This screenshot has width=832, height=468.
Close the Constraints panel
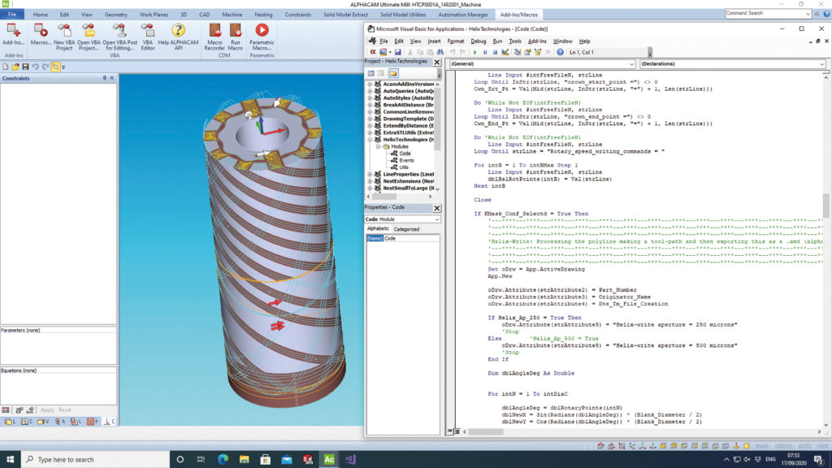point(112,78)
